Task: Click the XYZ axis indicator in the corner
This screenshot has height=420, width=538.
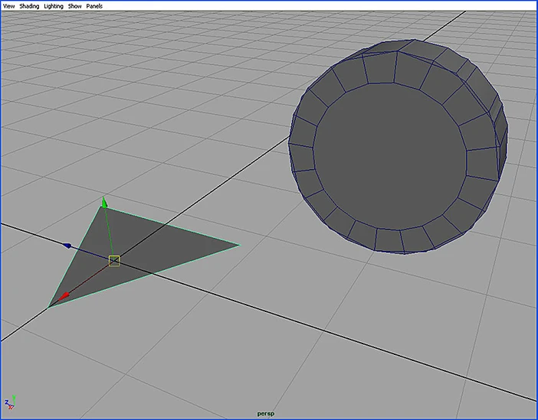Action: click(10, 402)
